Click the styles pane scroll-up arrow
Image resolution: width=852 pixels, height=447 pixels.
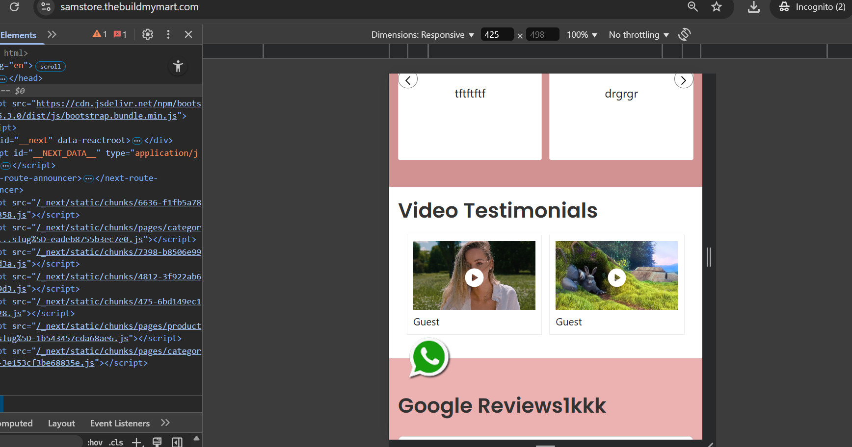click(x=197, y=438)
